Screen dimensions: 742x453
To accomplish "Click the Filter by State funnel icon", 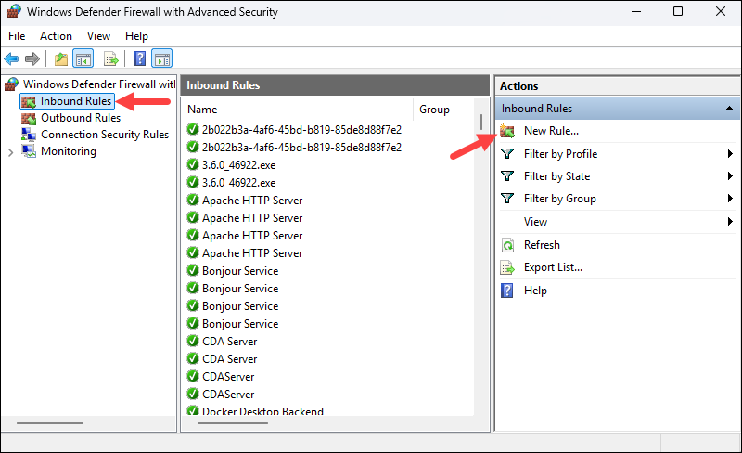I will point(507,176).
